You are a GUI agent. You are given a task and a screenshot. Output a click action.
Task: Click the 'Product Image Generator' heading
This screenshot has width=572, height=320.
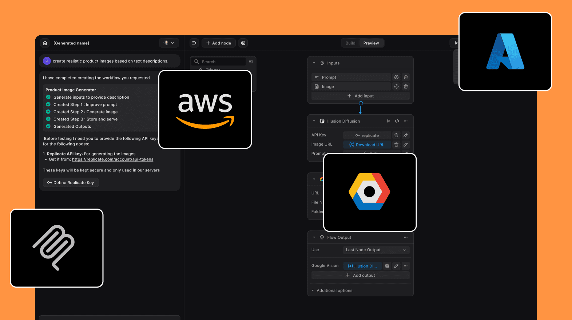pyautogui.click(x=71, y=90)
